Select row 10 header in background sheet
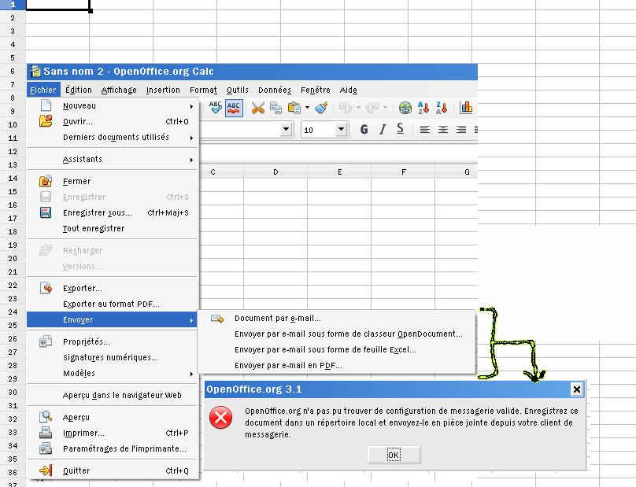This screenshot has width=636, height=487. (13, 124)
